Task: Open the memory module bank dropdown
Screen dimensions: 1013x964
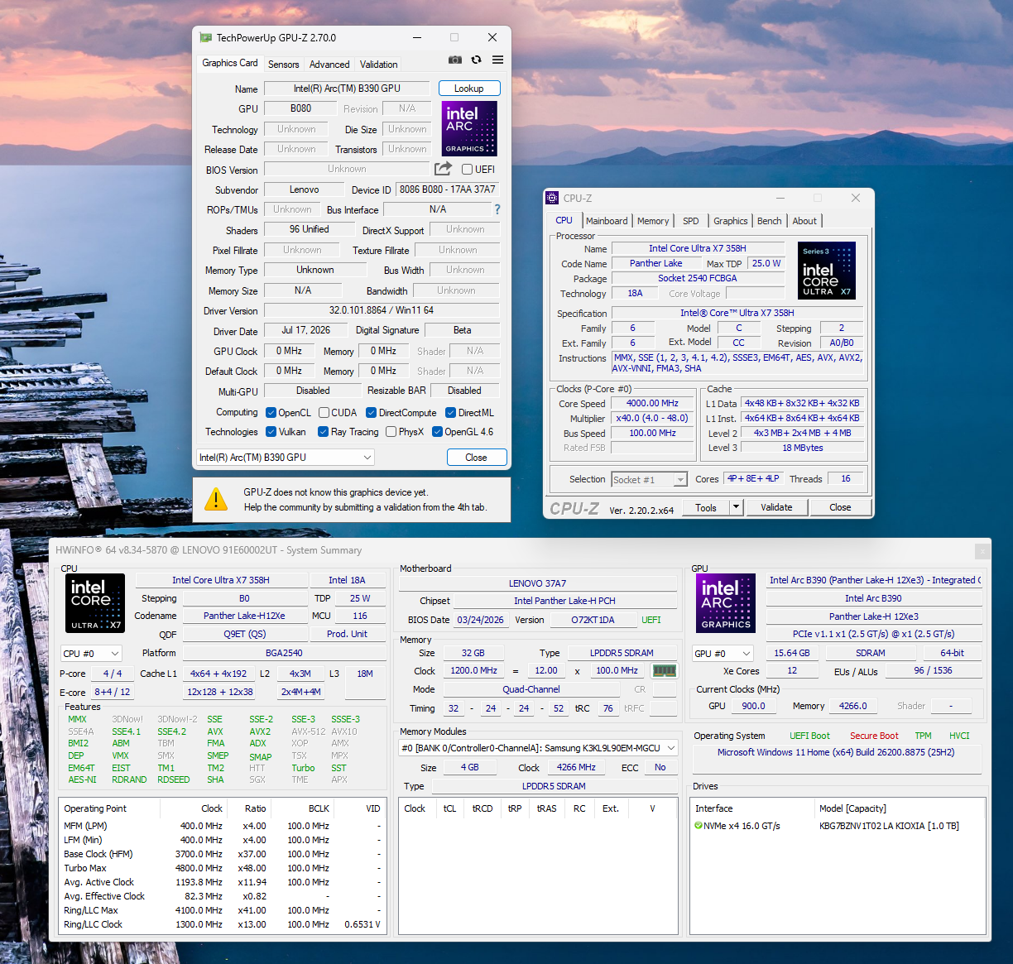Action: 539,748
